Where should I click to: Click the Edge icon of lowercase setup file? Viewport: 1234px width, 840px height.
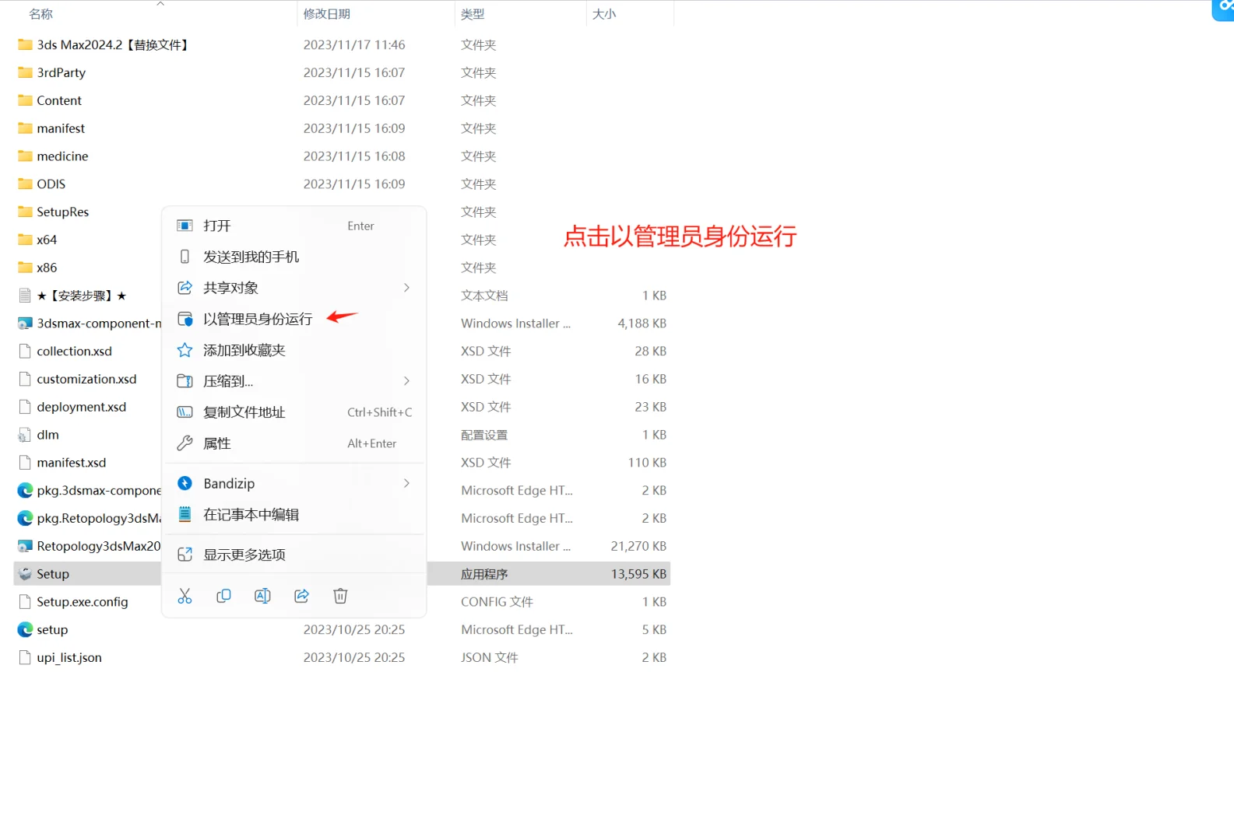pos(25,629)
